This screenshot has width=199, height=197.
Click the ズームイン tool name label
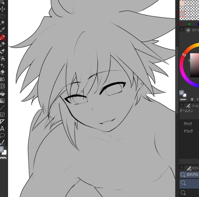[186, 111]
